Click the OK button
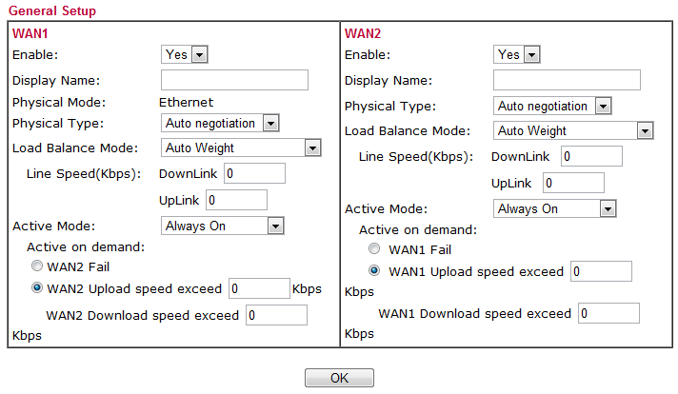The width and height of the screenshot is (678, 394). [339, 379]
